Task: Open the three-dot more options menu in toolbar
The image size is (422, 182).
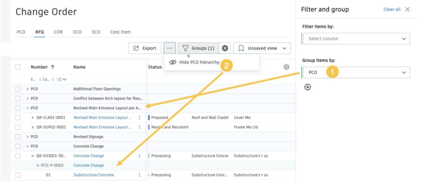Action: pos(170,48)
